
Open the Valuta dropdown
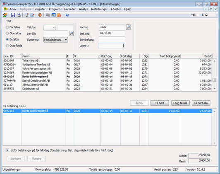click(x=50, y=27)
